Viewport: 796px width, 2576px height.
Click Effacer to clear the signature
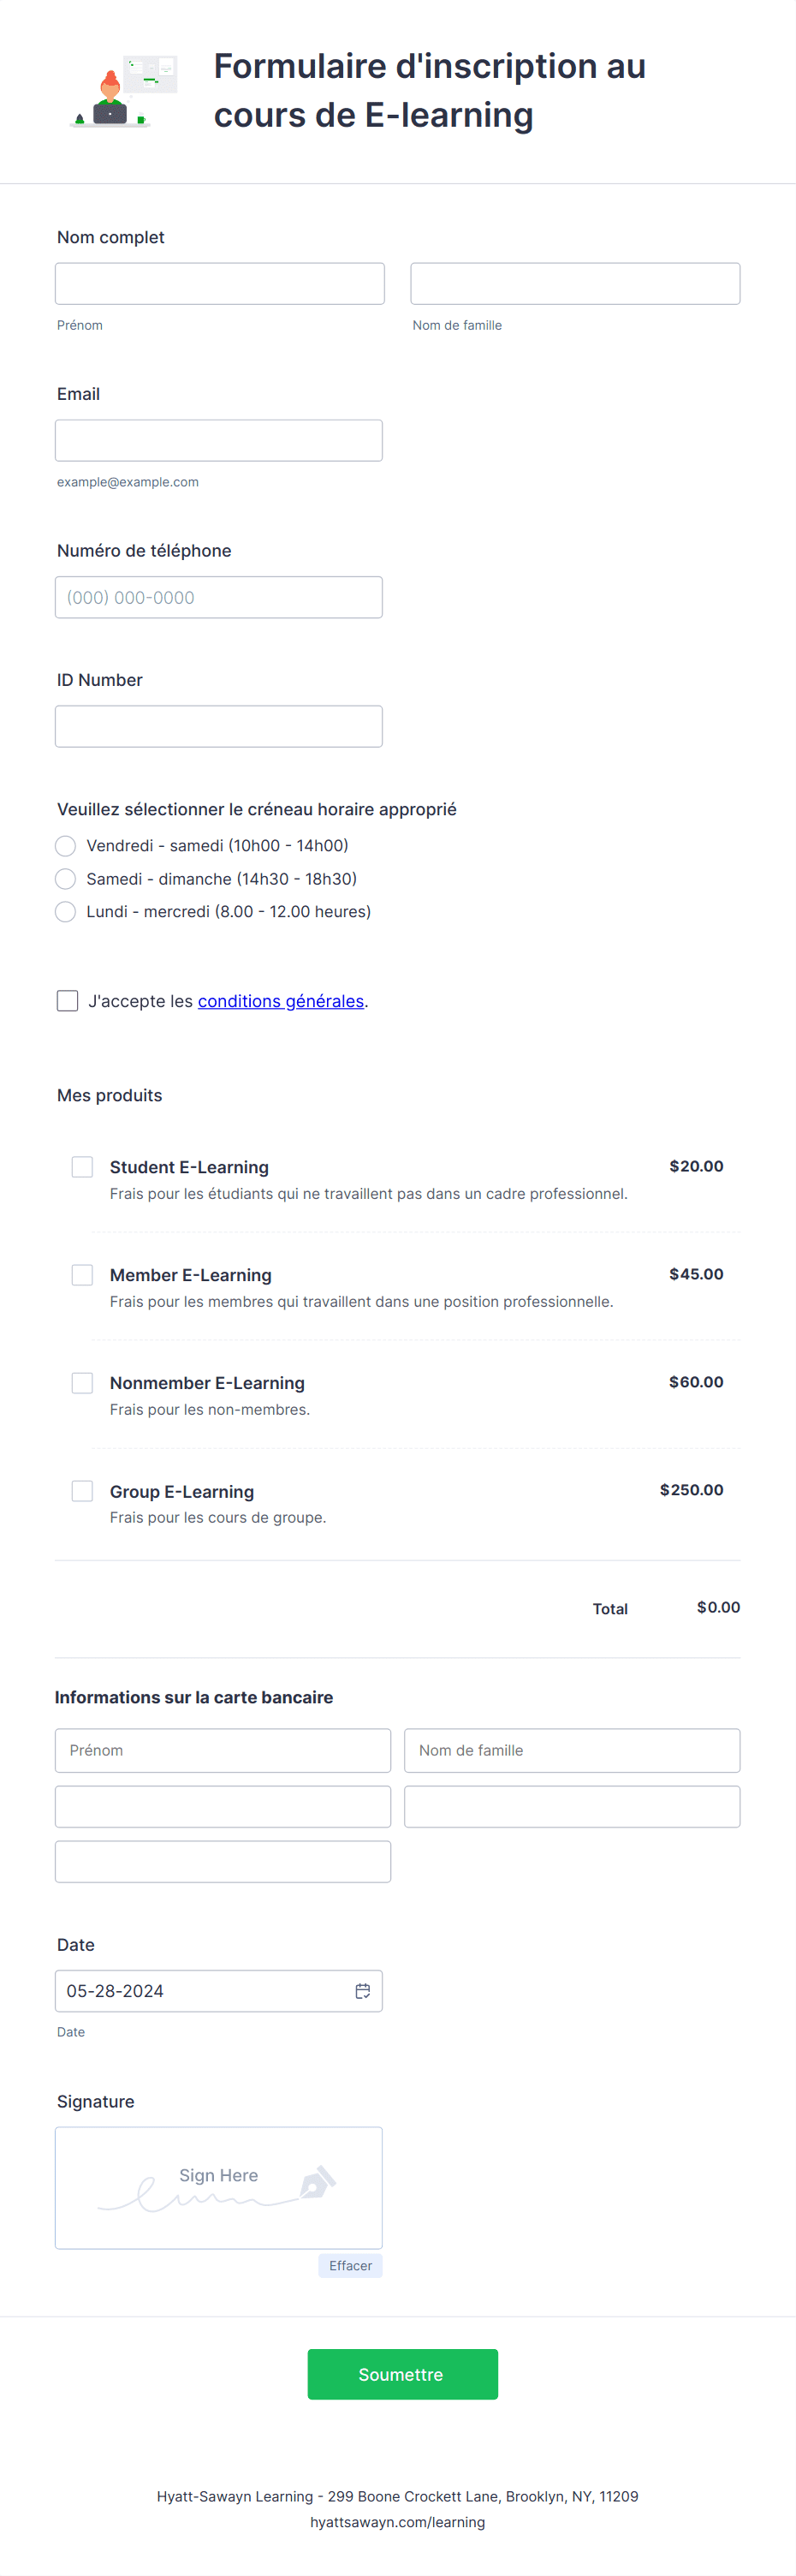349,2265
